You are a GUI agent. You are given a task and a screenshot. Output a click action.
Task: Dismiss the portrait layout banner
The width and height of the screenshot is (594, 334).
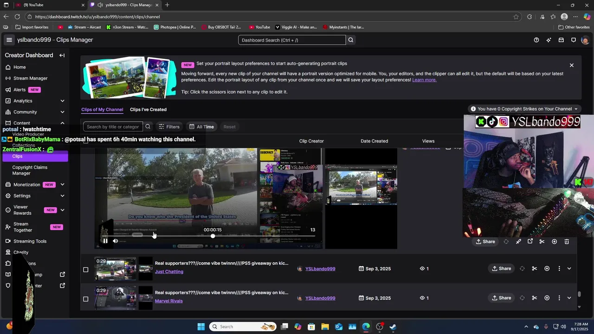click(x=572, y=65)
